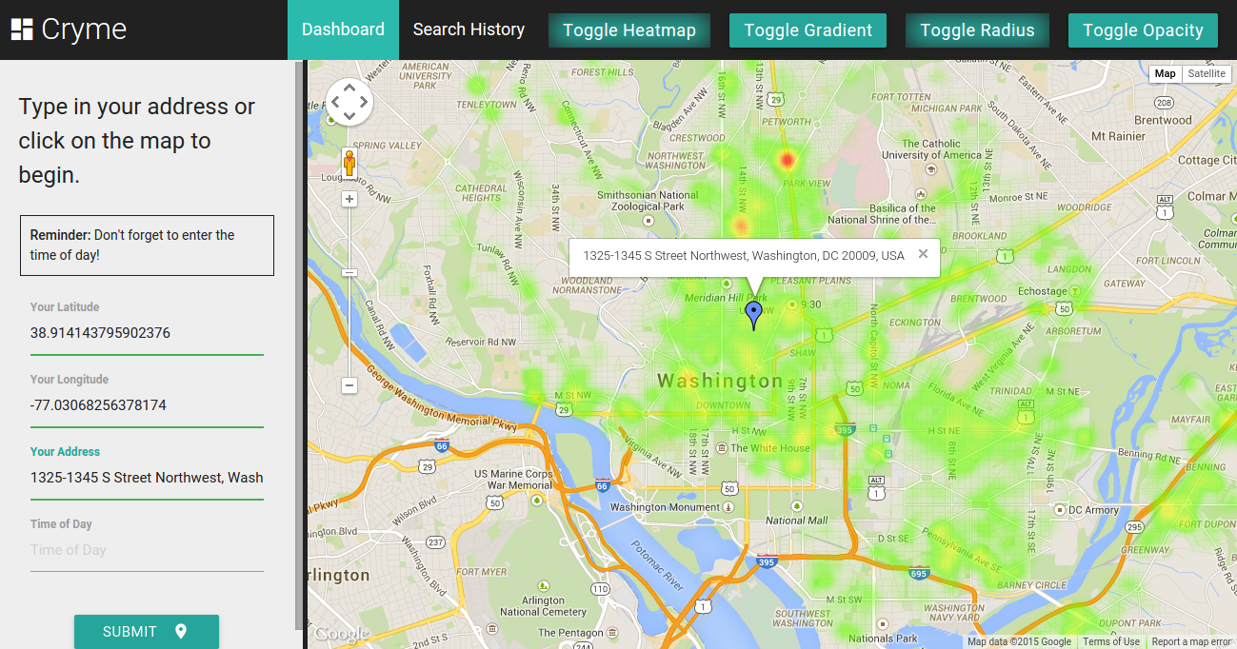Click the Meridian Hill Park label
This screenshot has height=649, width=1237.
point(727,298)
